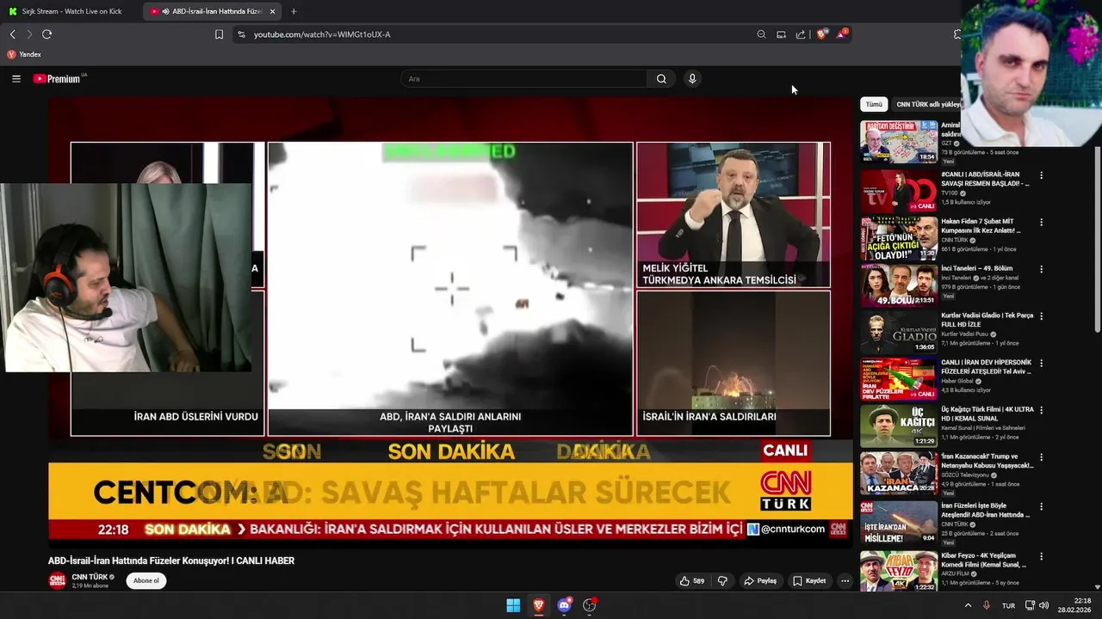Screen dimensions: 1102x619
Task: Subscribe using Abone ol button
Action: tap(145, 581)
